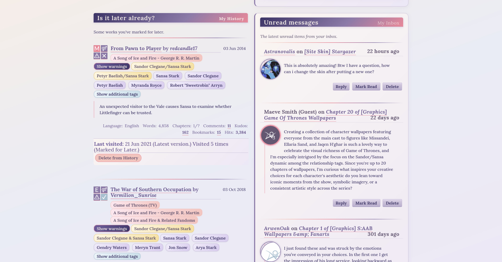
Task: Select the Sandor Clegane & Sansa Stark tag
Action: [x=126, y=238]
